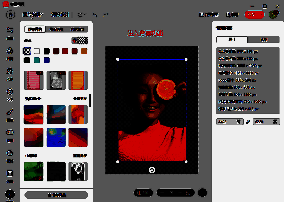Switch to 海报设计 poster design tab

60,15
